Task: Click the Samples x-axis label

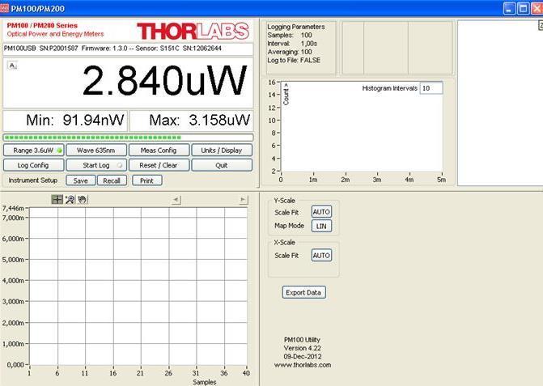Action: point(204,382)
